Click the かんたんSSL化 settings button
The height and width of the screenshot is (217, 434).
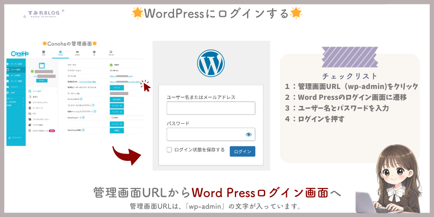click(x=117, y=99)
